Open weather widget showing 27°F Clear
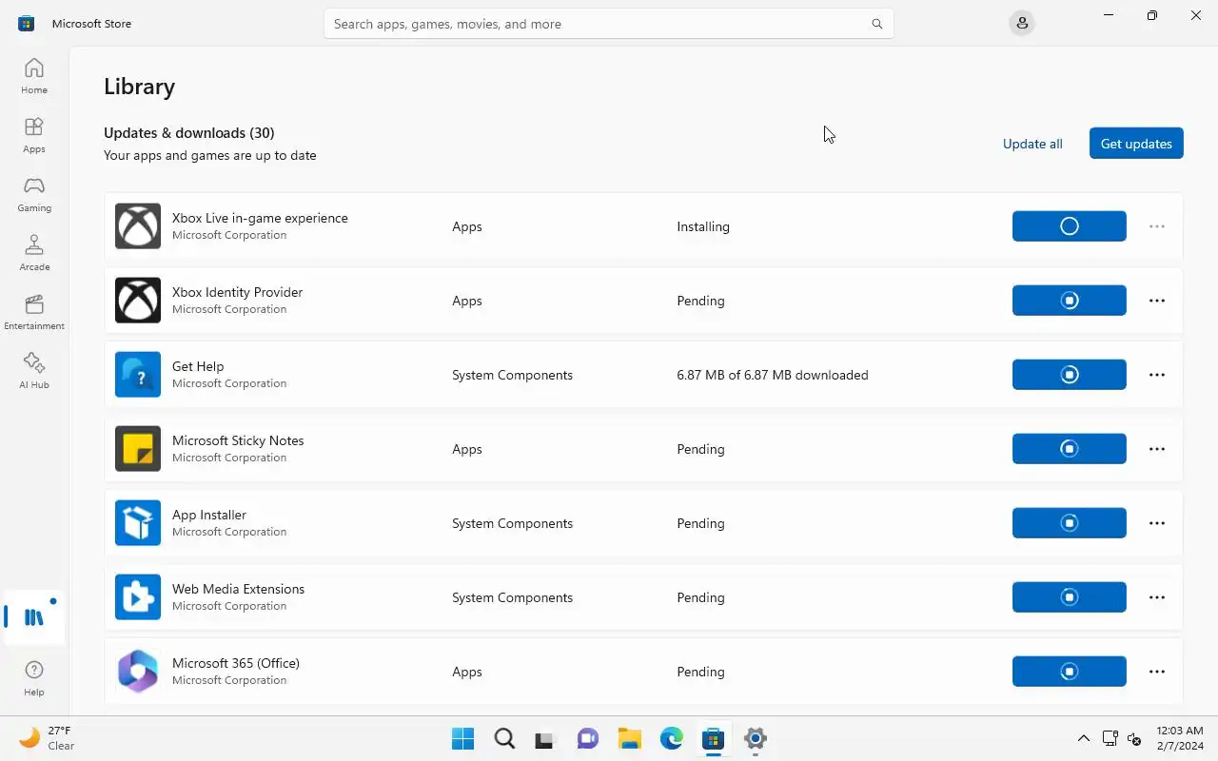Screen dimensions: 1218x761 48,738
